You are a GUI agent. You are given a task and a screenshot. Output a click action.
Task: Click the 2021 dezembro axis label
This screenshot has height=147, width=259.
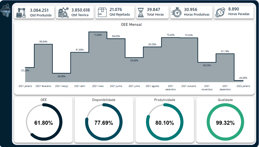click(225, 88)
